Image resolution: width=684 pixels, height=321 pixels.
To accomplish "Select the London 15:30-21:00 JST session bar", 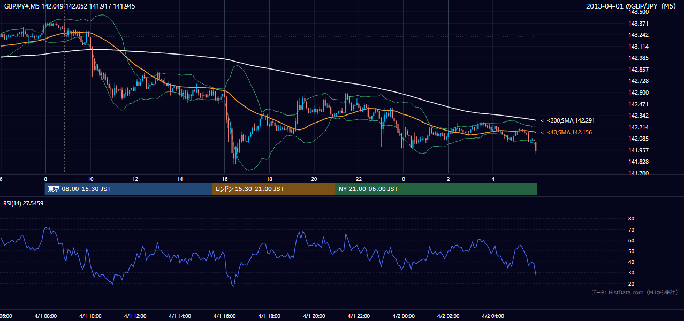I will [x=274, y=189].
